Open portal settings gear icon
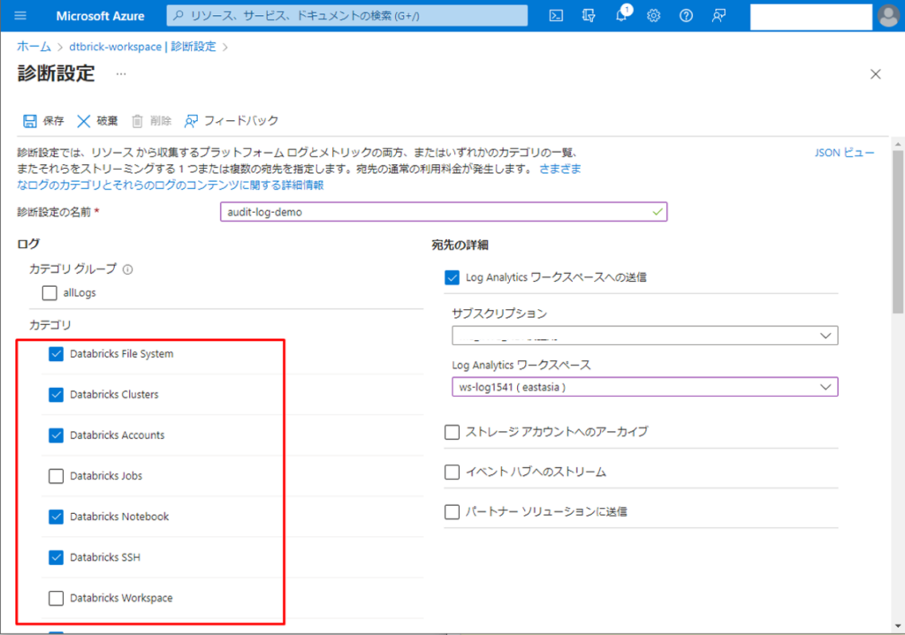 [654, 16]
